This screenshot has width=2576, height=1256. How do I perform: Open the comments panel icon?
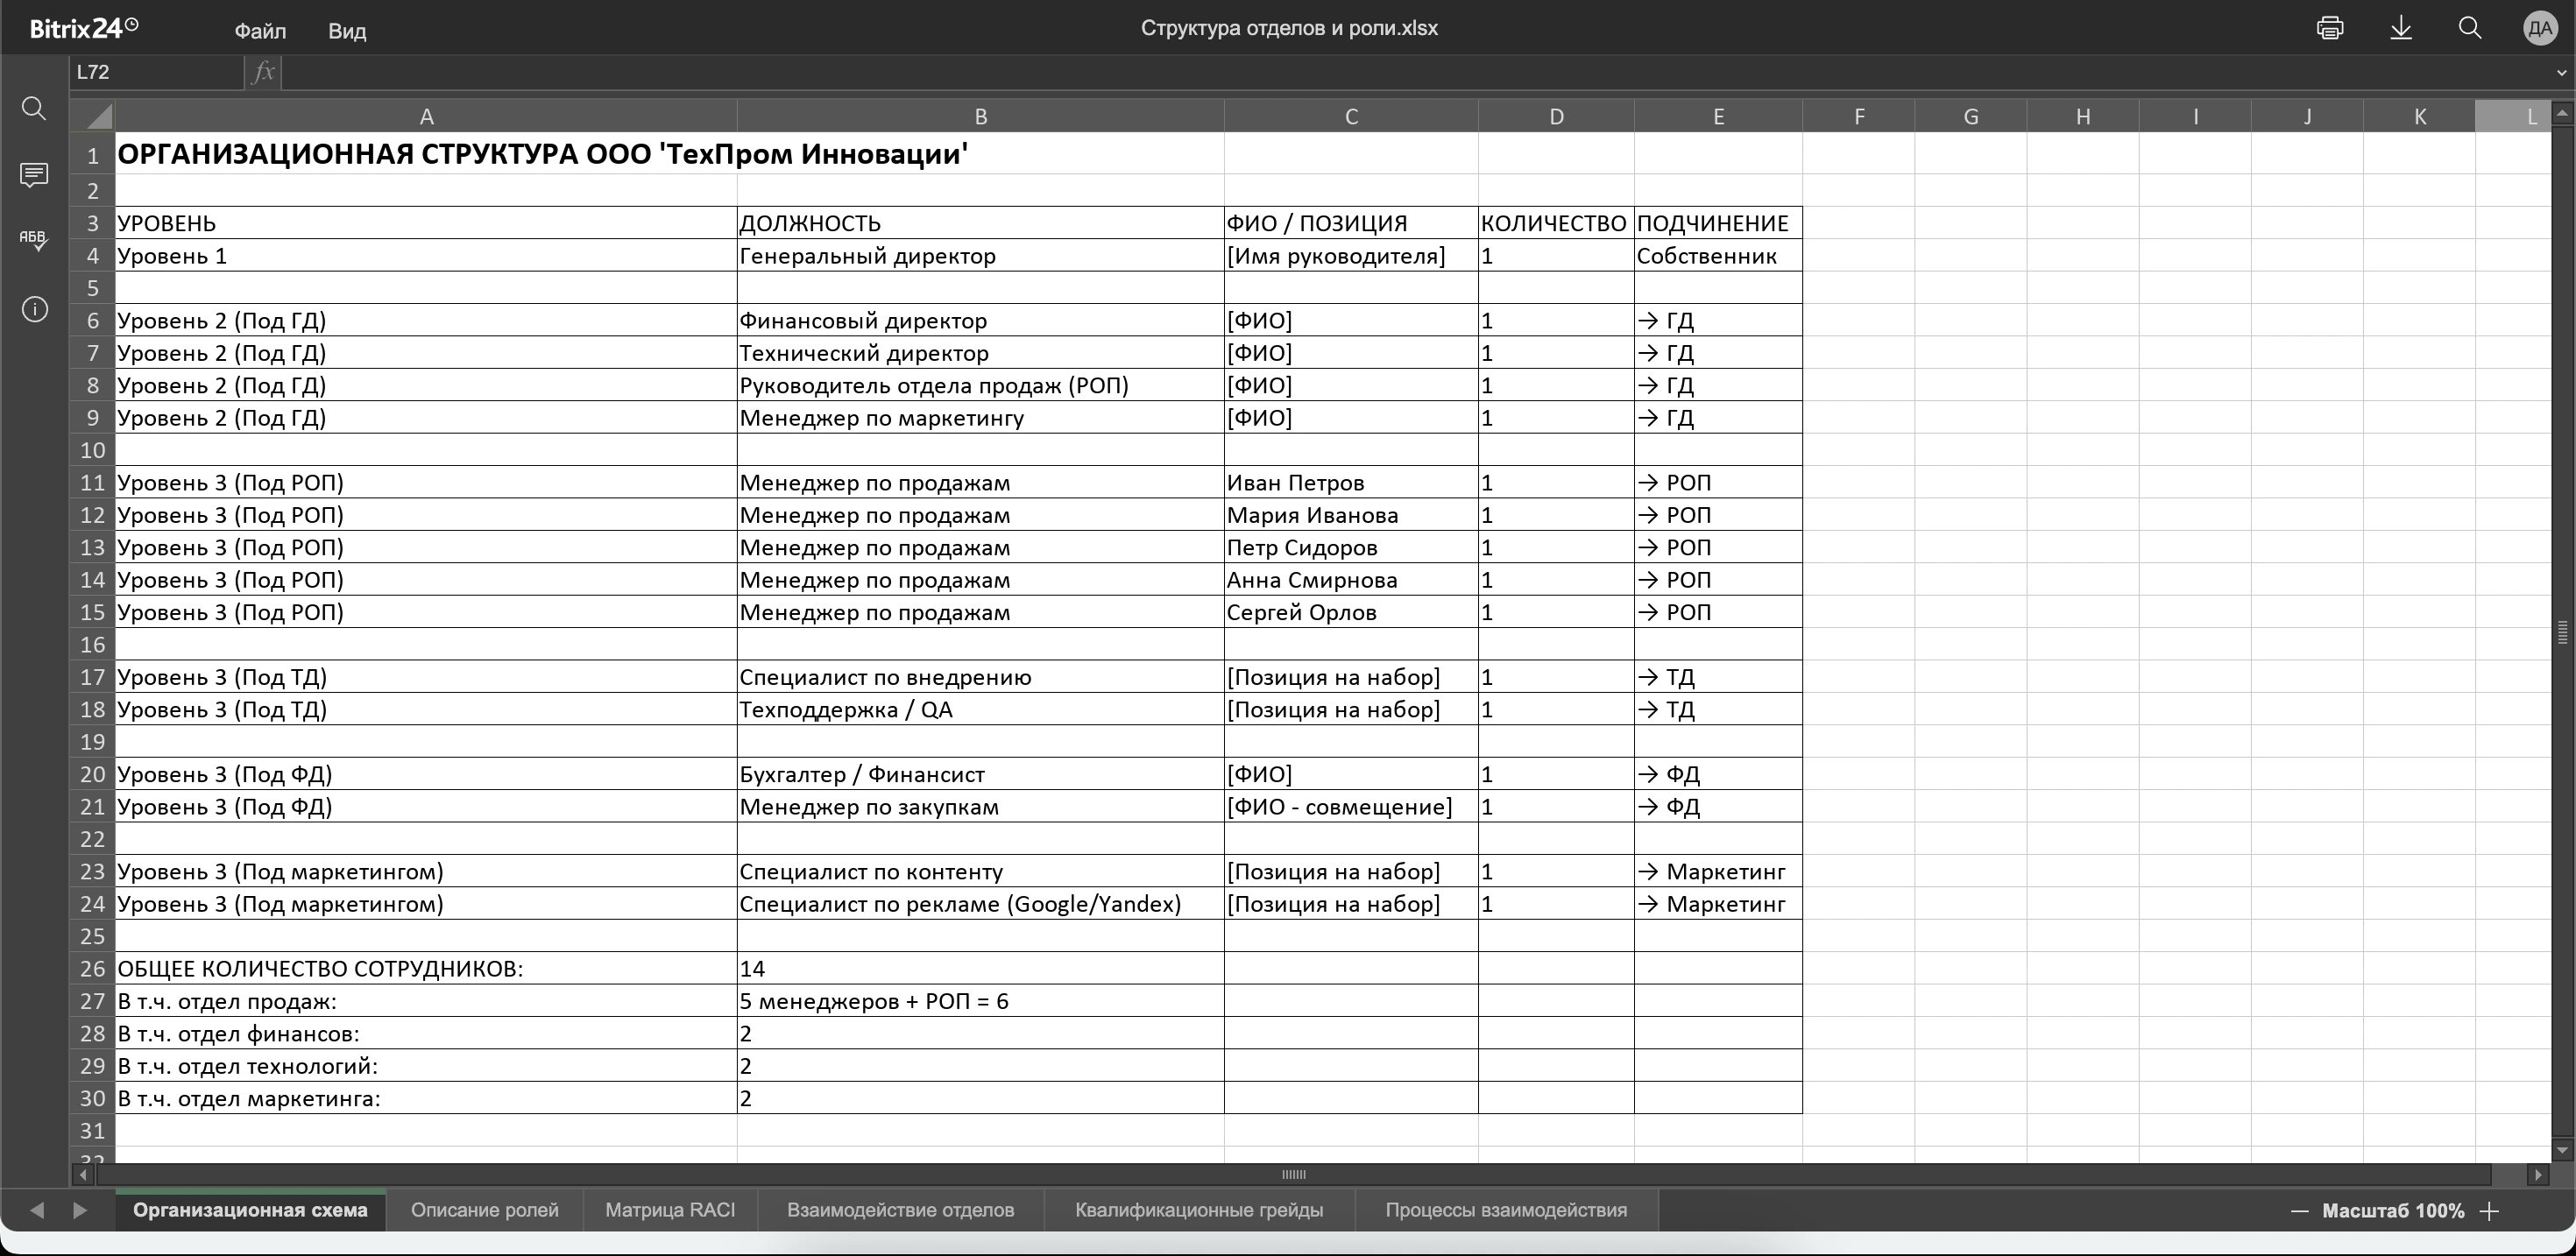[x=34, y=175]
